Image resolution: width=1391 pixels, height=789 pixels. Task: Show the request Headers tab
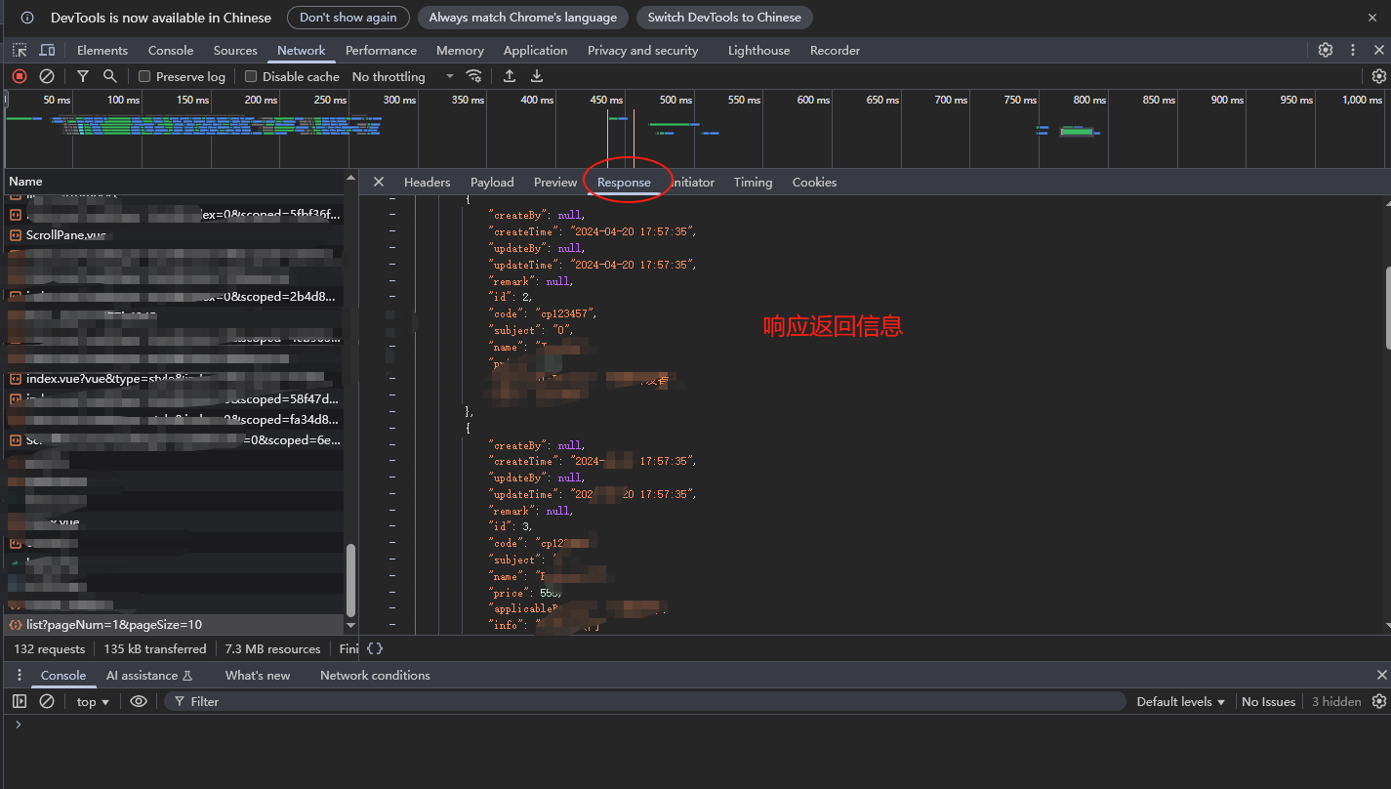coord(427,182)
